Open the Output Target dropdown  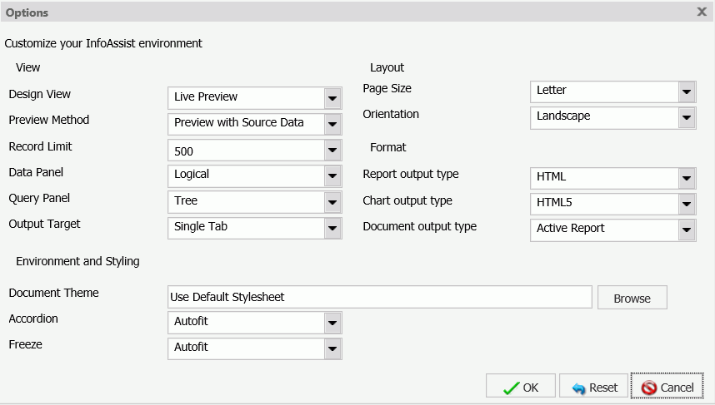[254, 228]
